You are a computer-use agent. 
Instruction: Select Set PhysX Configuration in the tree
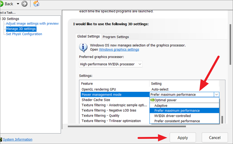24,34
